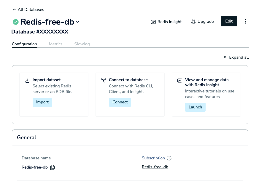Click the Redis Insight card chart icon
Image resolution: width=259 pixels, height=181 pixels.
coord(180,81)
